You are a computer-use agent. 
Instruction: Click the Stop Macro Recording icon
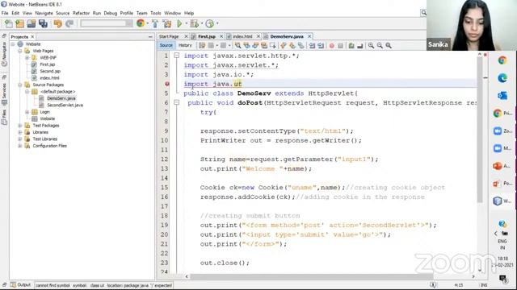341,45
